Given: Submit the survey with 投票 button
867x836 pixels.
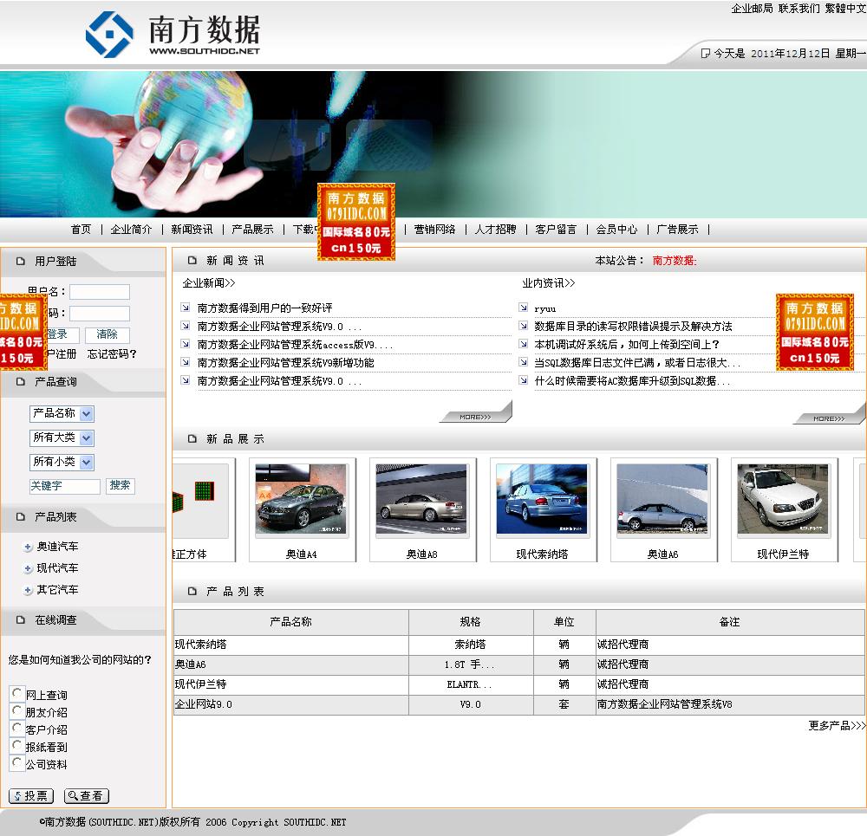Looking at the screenshot, I should [x=31, y=795].
